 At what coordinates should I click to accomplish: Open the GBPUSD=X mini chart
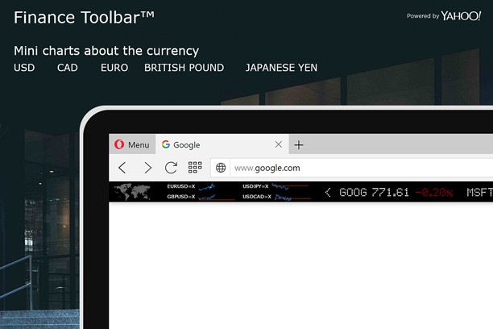[217, 197]
